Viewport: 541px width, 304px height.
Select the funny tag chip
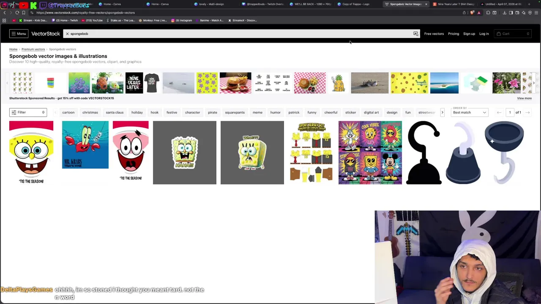click(x=312, y=113)
